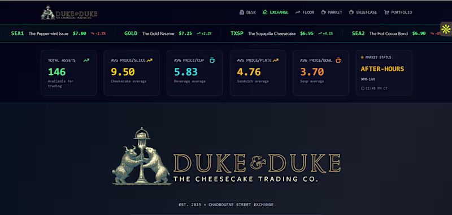The width and height of the screenshot is (452, 215).
Task: Click the 3.70 soup average value
Action: (x=312, y=71)
